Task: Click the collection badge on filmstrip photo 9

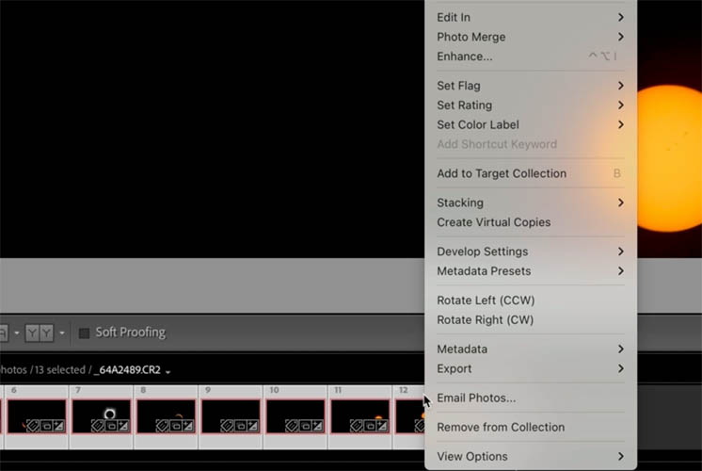Action: tap(240, 425)
